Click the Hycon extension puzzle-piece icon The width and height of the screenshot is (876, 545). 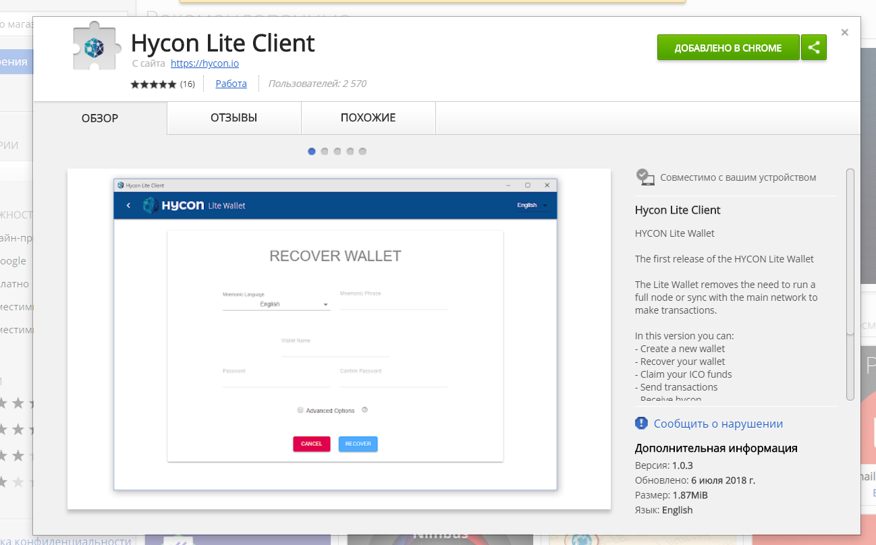pos(97,47)
